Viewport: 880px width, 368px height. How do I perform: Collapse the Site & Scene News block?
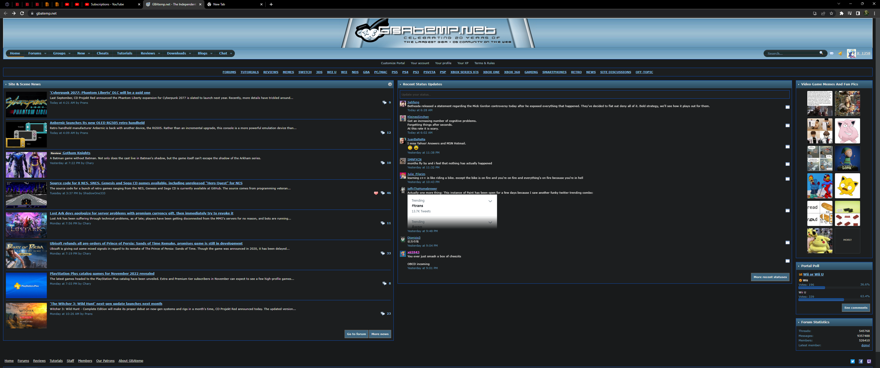pos(6,84)
